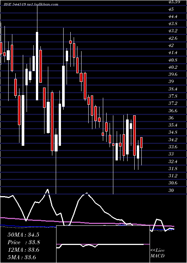Screen dimensions: 187x263
Task: Click the 50MA : 34.5 readout
Action: coord(23,234)
